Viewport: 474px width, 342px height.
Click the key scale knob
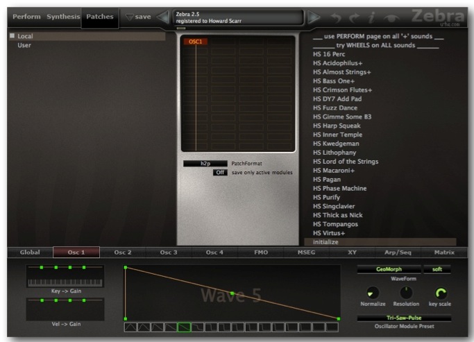[440, 293]
